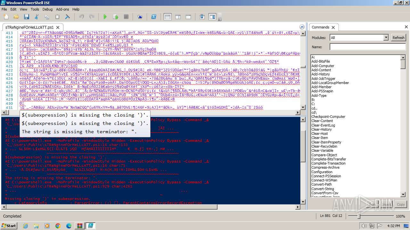The image size is (410, 230).
Task: Select the Commands panel tab
Action: (x=320, y=27)
